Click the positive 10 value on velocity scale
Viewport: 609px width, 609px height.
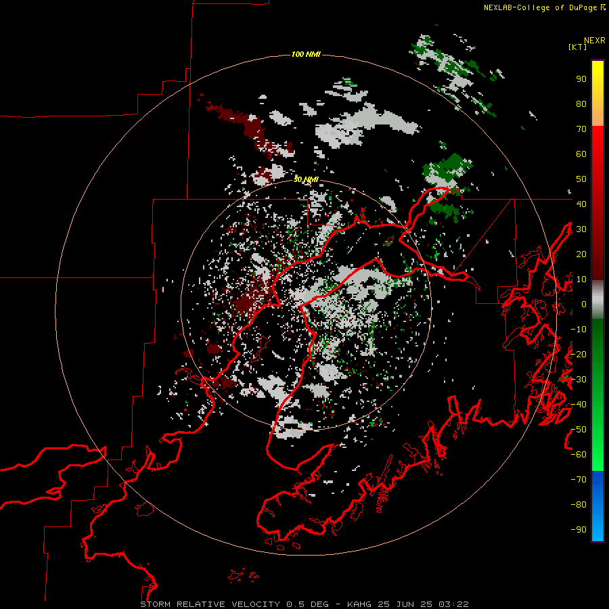tap(581, 279)
